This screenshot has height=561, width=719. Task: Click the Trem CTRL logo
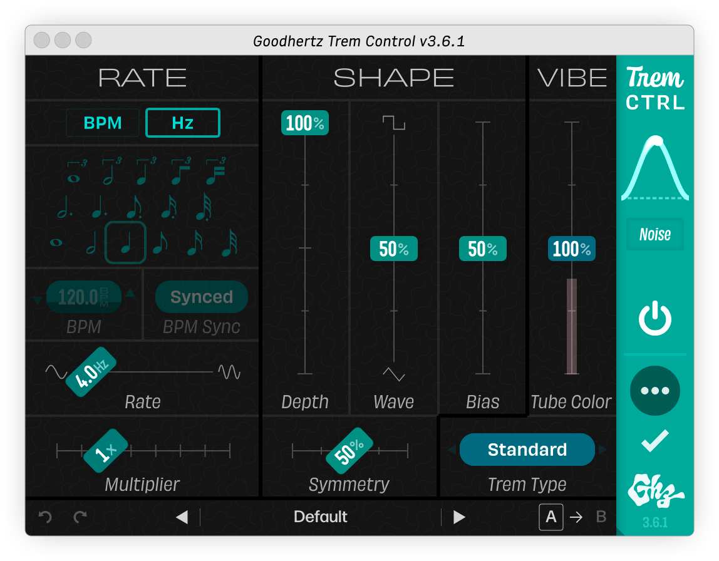[655, 88]
